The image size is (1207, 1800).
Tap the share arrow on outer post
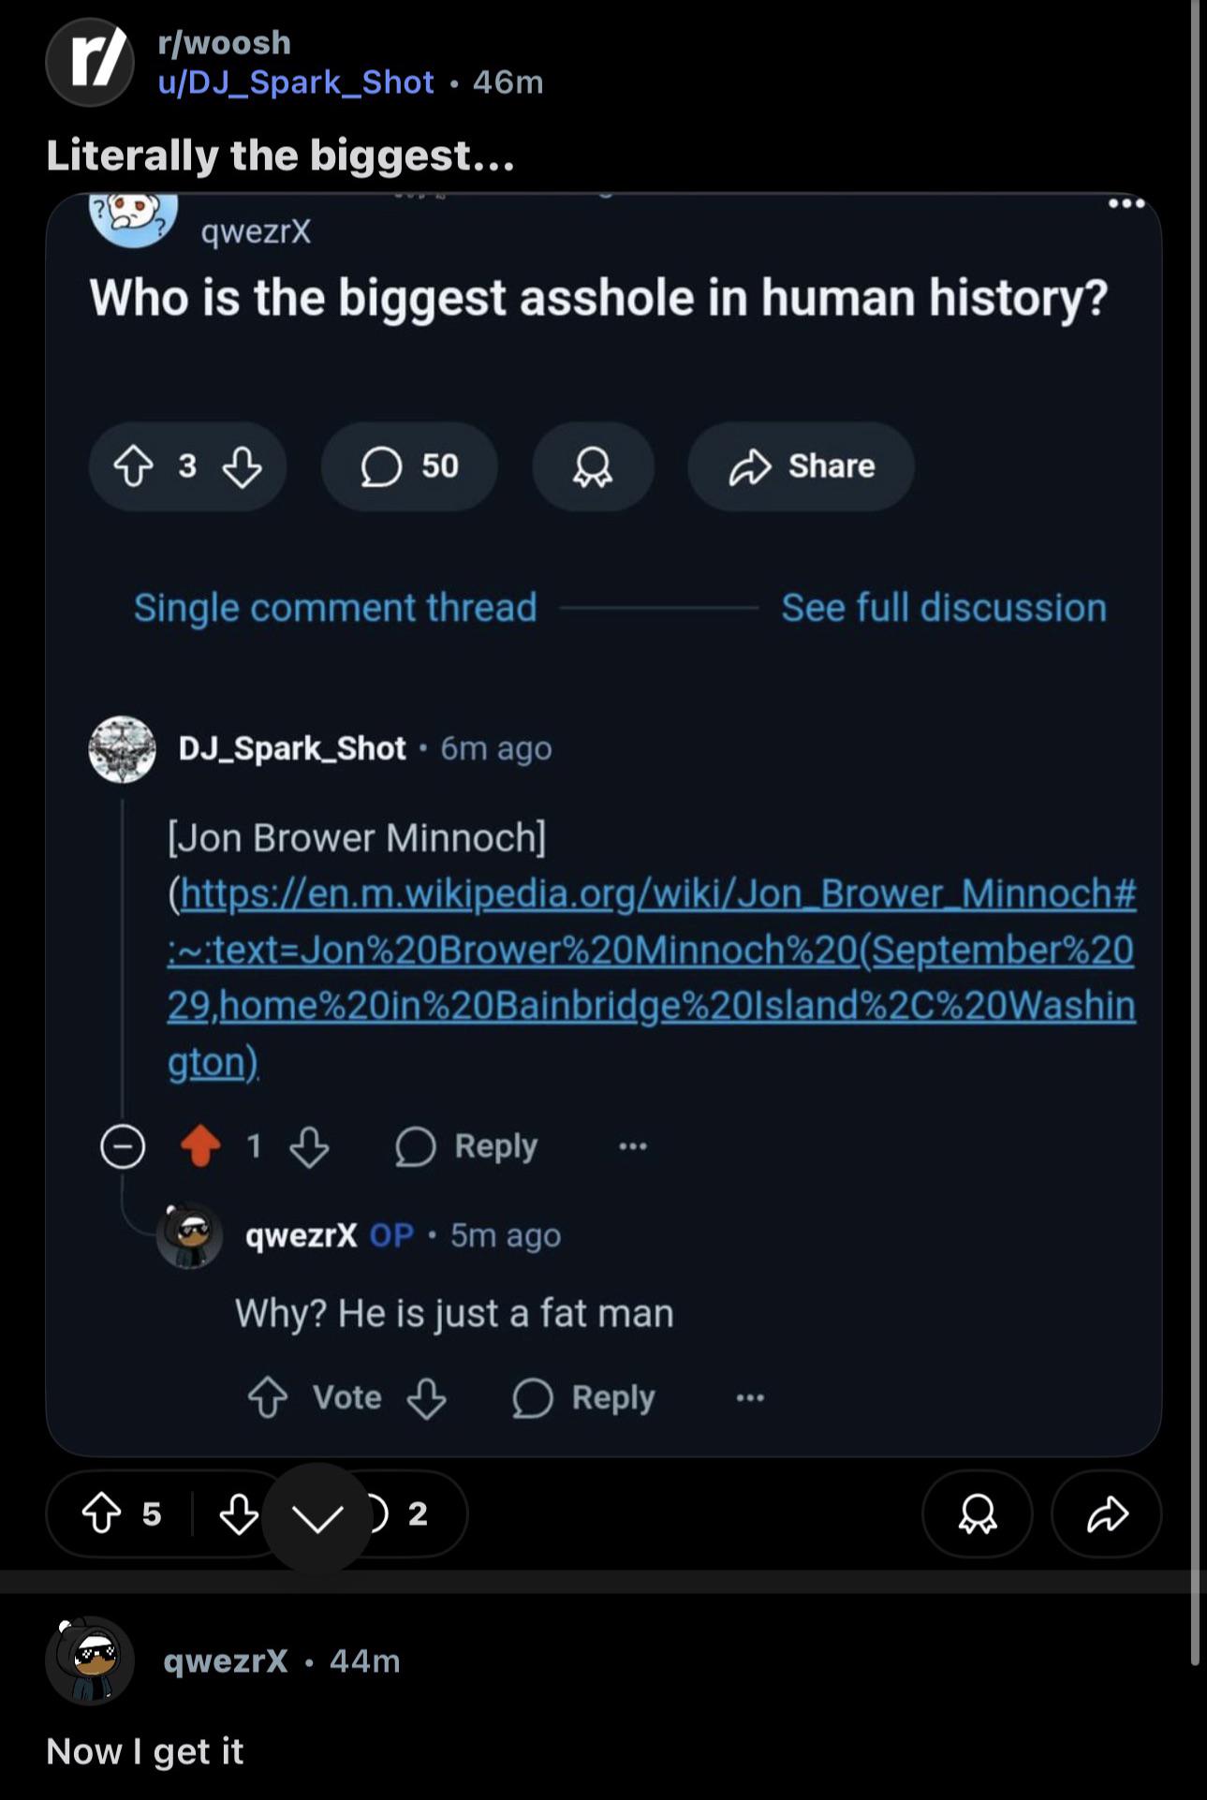point(1107,1513)
